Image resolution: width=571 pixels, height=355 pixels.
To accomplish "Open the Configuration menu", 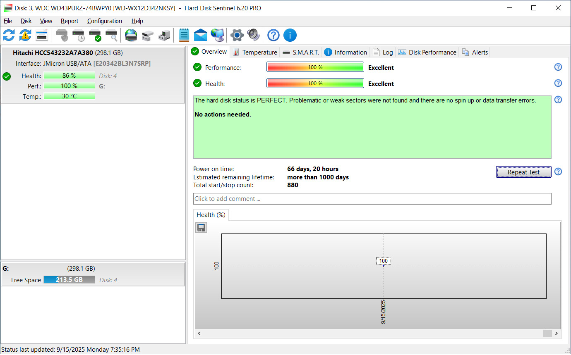I will (105, 21).
